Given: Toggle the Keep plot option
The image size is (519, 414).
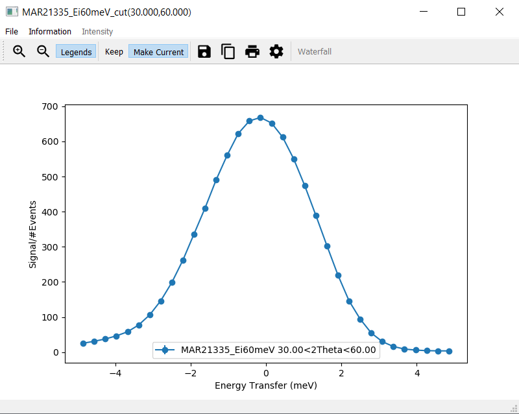Looking at the screenshot, I should click(x=114, y=52).
